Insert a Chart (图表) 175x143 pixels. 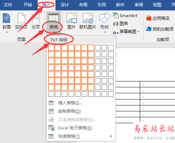tap(121, 24)
